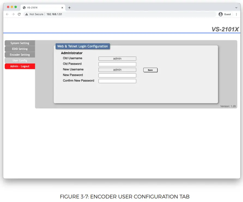Select the VS-2101X browser tab
The width and height of the screenshot is (243, 202).
click(43, 8)
